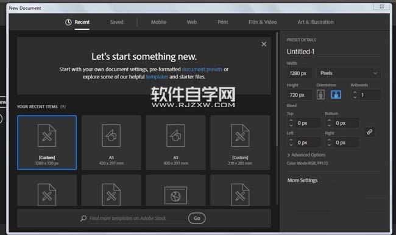
Task: Choose portrait orientation
Action: [x=320, y=95]
